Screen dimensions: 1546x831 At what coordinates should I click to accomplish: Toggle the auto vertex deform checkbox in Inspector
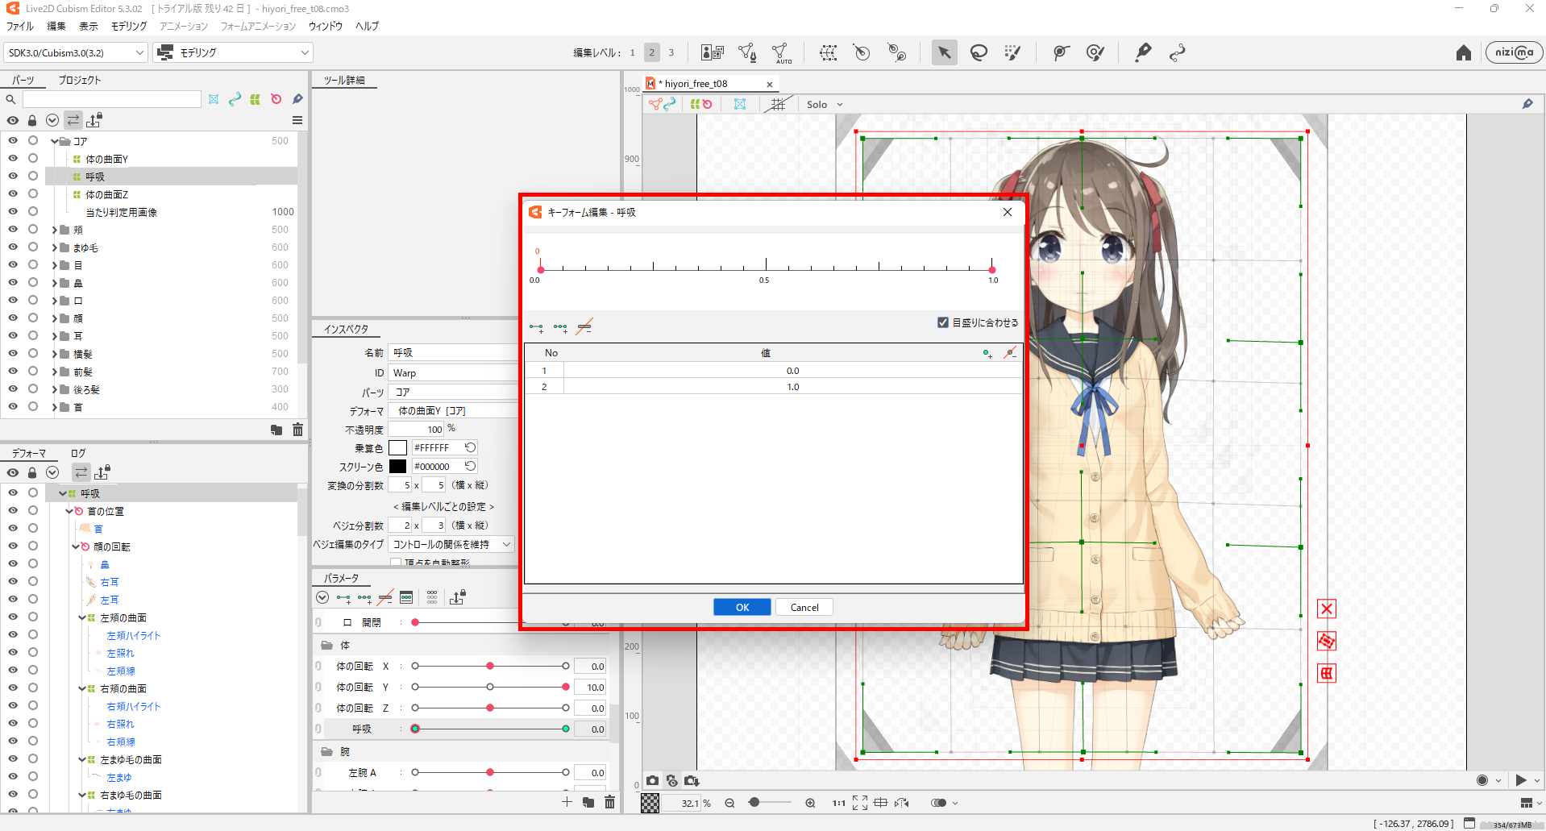pyautogui.click(x=396, y=563)
